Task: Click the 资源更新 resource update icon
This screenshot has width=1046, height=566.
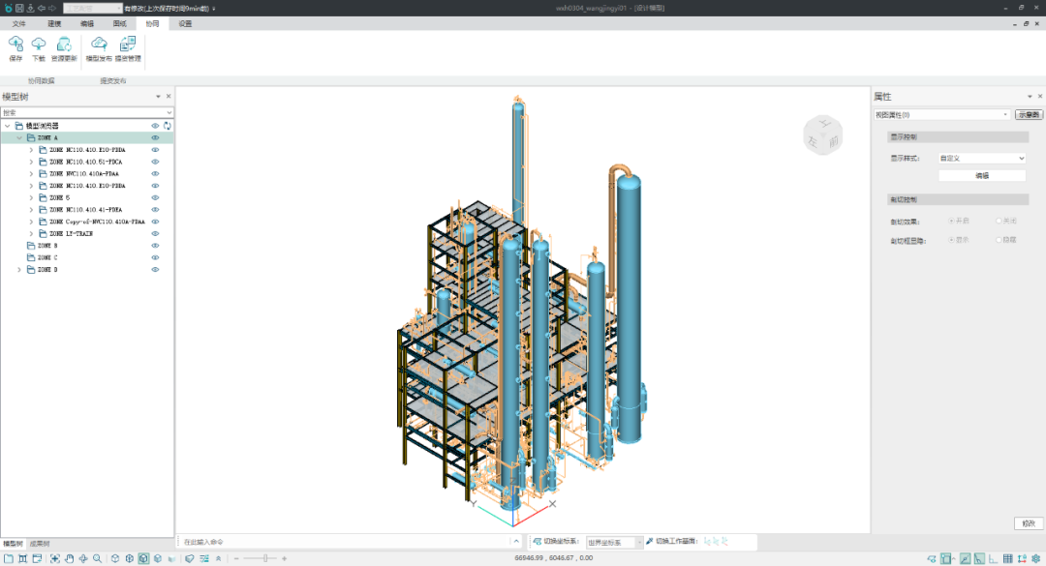Action: (64, 44)
